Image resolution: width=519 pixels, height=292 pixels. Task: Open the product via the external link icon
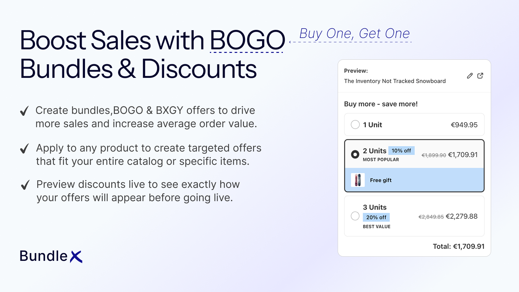(x=480, y=75)
